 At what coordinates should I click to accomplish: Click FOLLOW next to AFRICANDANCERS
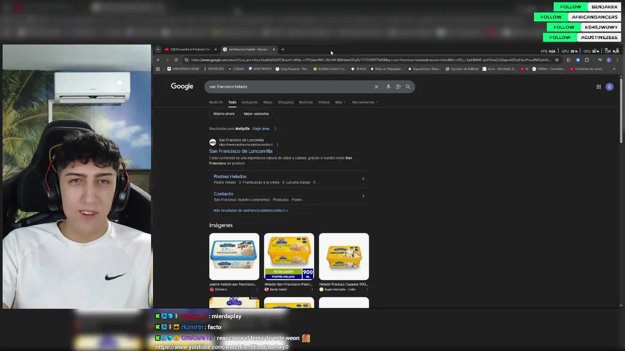551,17
